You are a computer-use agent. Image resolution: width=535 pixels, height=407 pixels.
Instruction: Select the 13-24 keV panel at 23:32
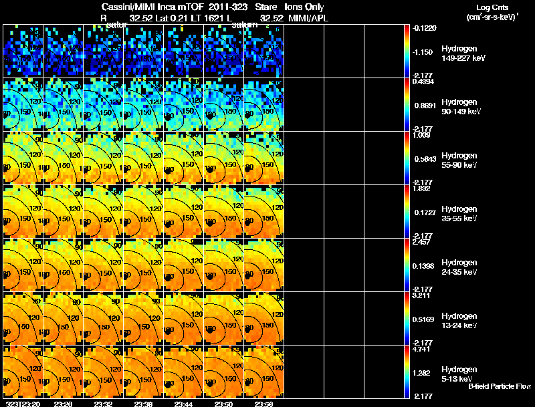tap(103, 319)
